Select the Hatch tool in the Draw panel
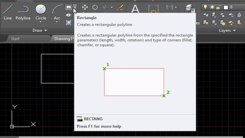 (69, 23)
